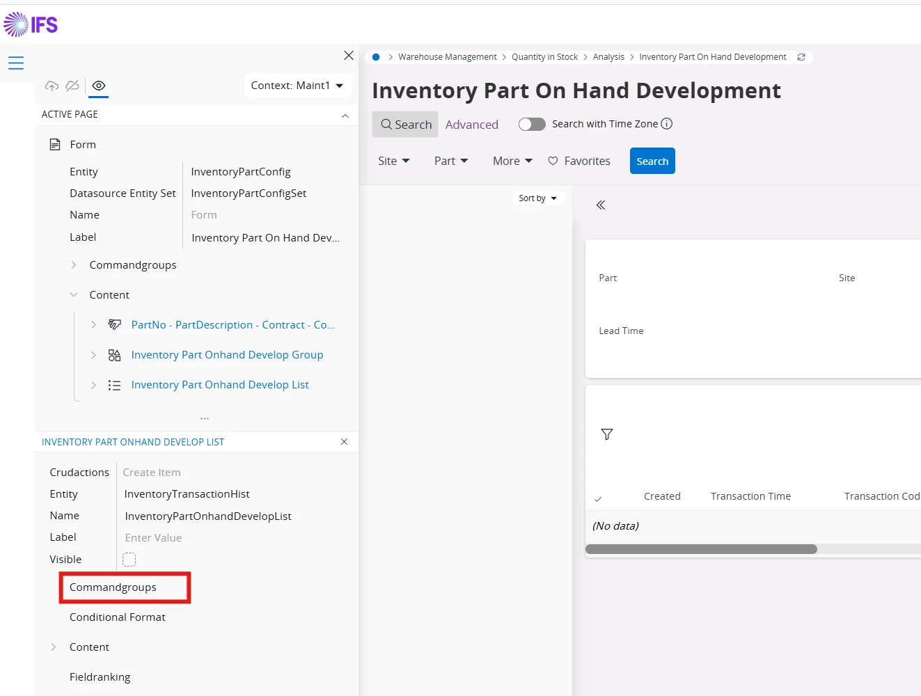Image resolution: width=921 pixels, height=696 pixels.
Task: Click the IFS logo
Action: tap(31, 25)
